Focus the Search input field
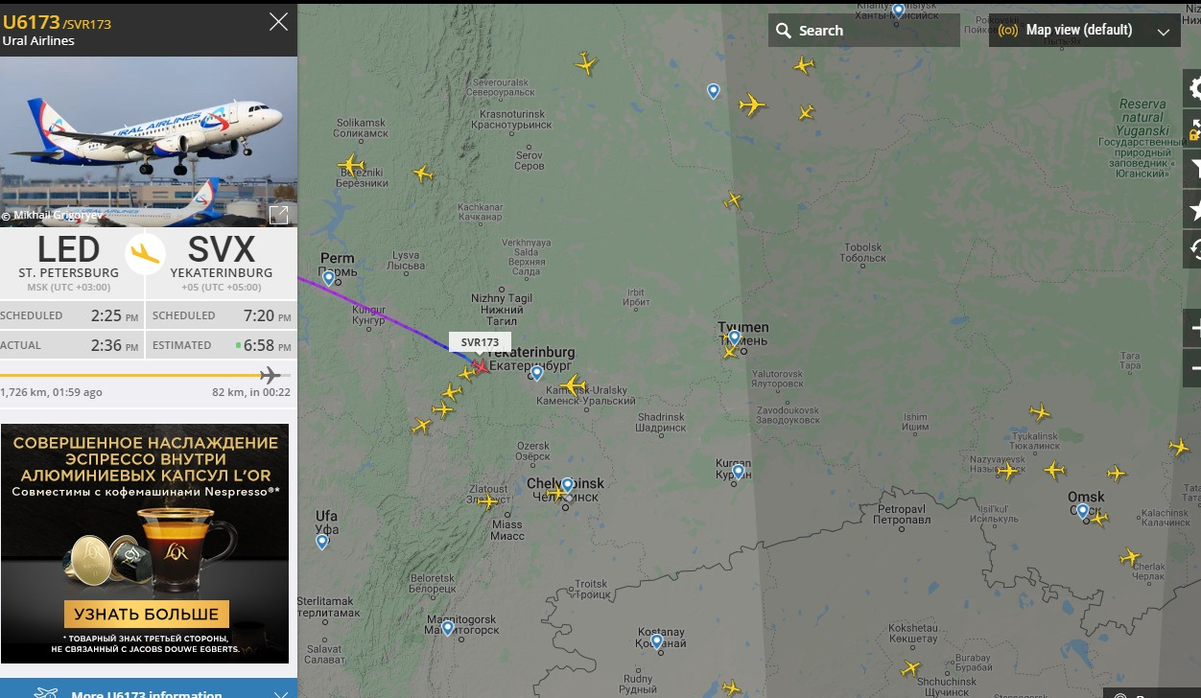The height and width of the screenshot is (698, 1201). click(863, 31)
